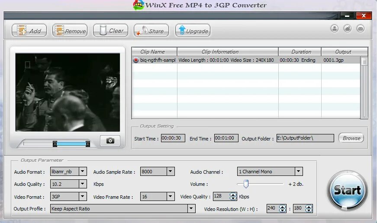The height and width of the screenshot is (223, 377).
Task: Open the Video Frame Rate dropdown
Action: pyautogui.click(x=170, y=196)
